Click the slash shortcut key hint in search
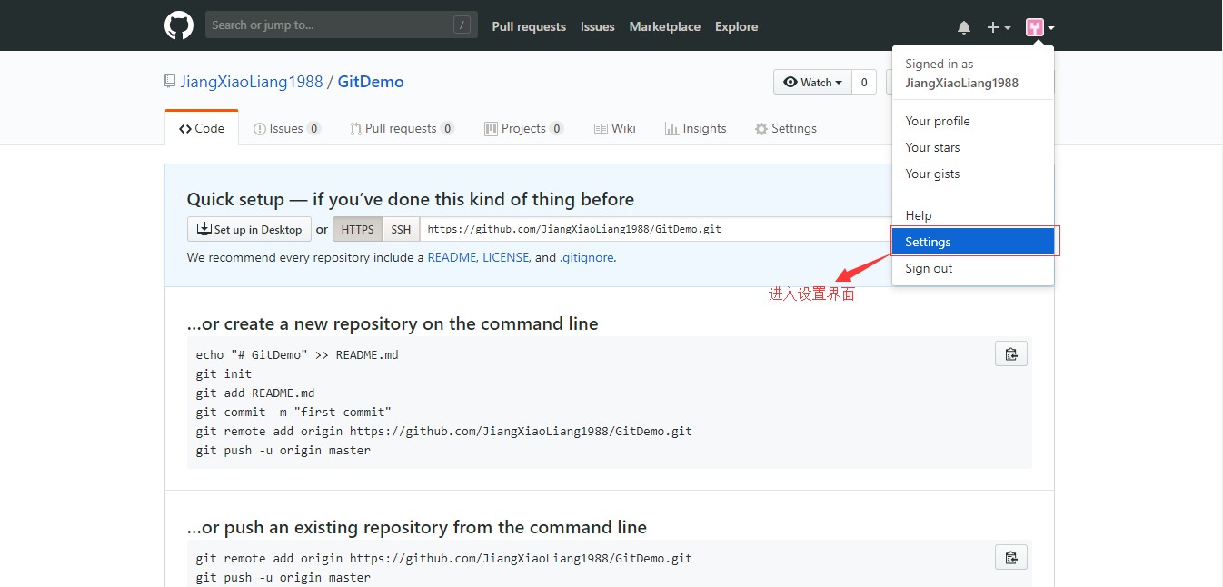Viewport: 1223px width, 587px height. coord(462,25)
